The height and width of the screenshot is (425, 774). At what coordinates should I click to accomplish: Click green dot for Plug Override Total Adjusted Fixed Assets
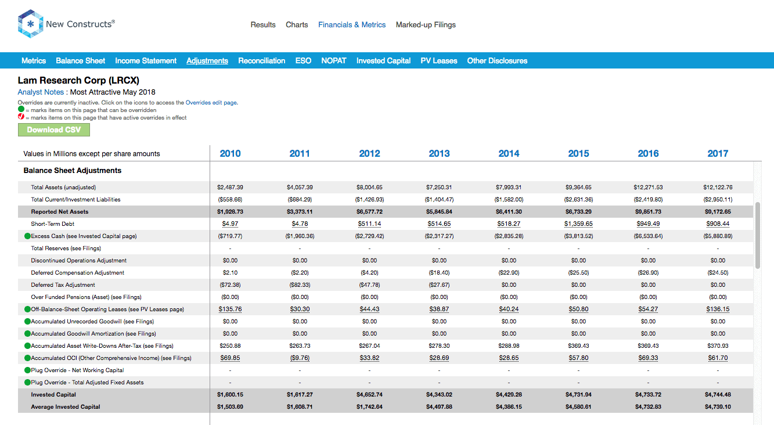(x=27, y=383)
